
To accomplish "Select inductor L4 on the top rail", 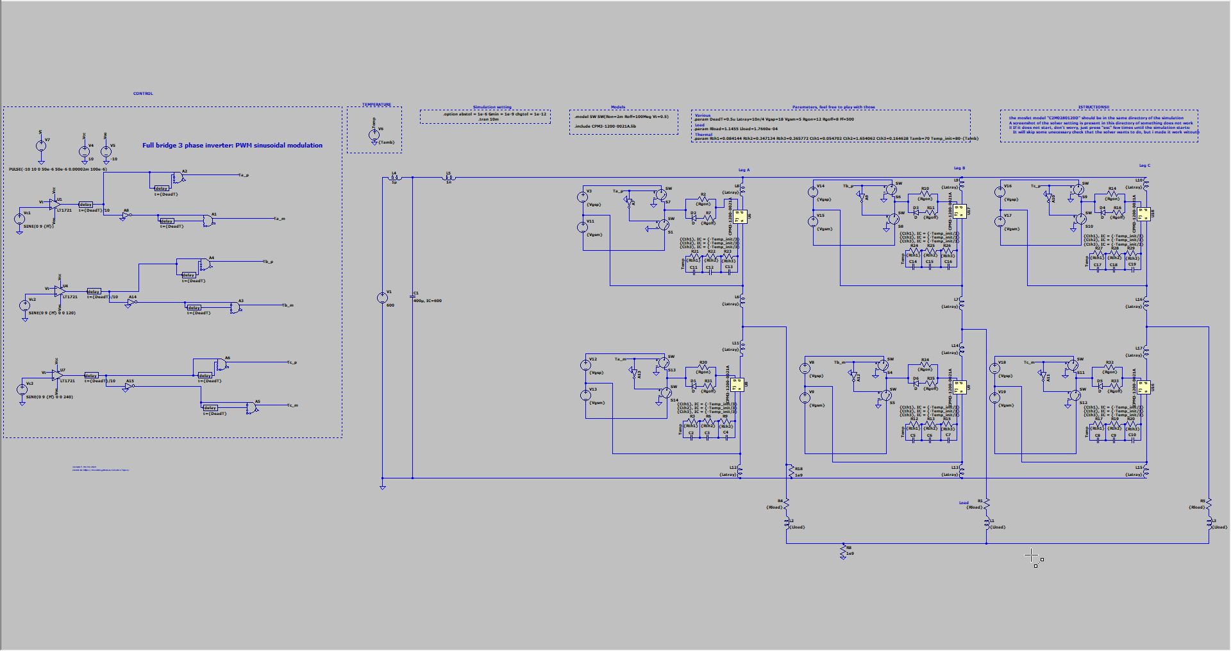I will tap(394, 178).
